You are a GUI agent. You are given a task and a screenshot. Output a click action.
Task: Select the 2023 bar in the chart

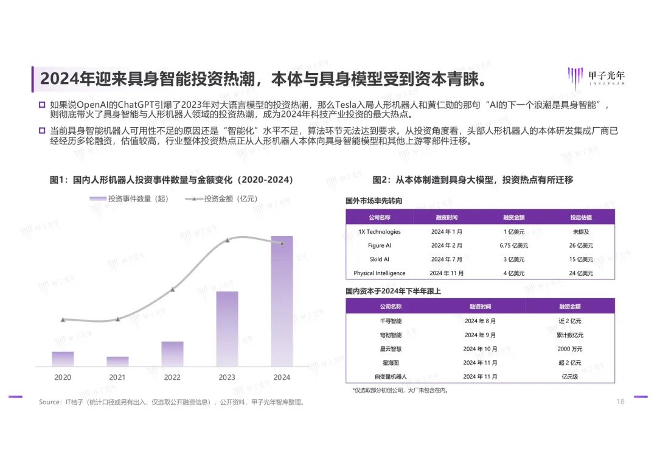(x=227, y=329)
